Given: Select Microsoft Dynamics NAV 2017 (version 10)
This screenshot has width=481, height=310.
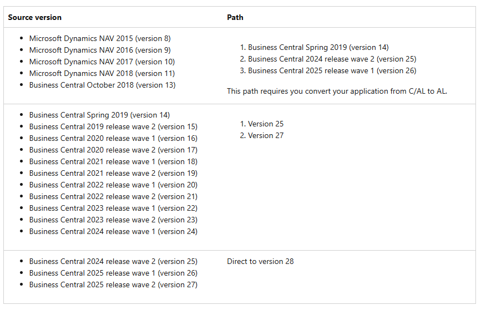Looking at the screenshot, I should coord(102,62).
